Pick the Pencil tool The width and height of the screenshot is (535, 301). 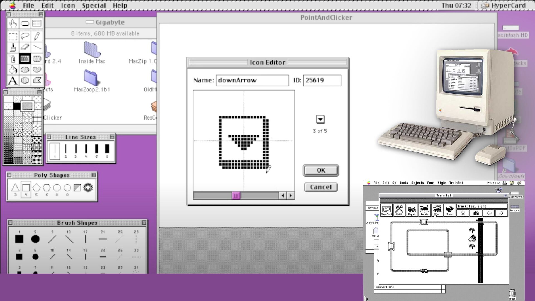point(37,36)
